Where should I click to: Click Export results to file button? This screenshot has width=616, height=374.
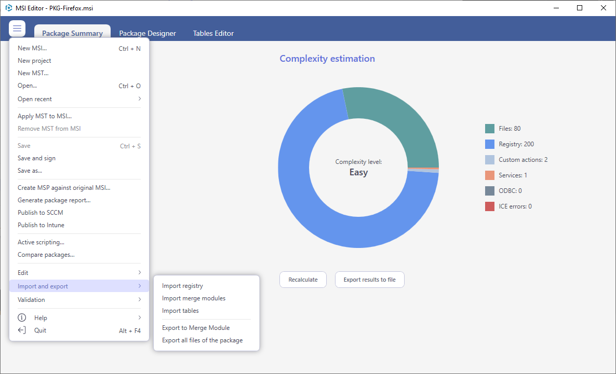tap(369, 280)
